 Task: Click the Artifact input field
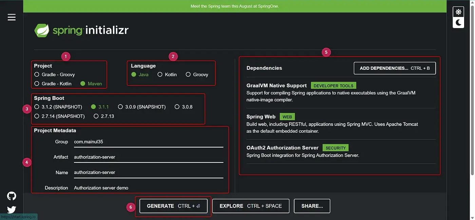point(149,157)
